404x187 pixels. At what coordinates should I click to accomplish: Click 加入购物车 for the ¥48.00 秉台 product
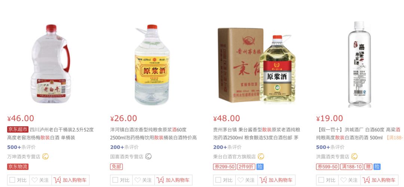click(x=276, y=180)
